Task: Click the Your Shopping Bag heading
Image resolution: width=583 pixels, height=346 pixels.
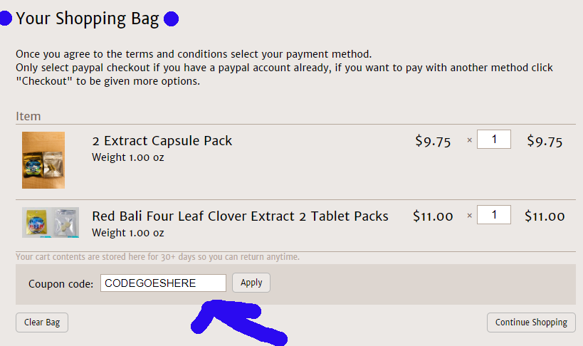Action: click(x=87, y=19)
